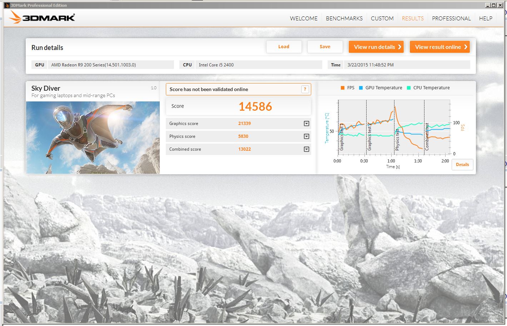Click the Load button

(284, 47)
